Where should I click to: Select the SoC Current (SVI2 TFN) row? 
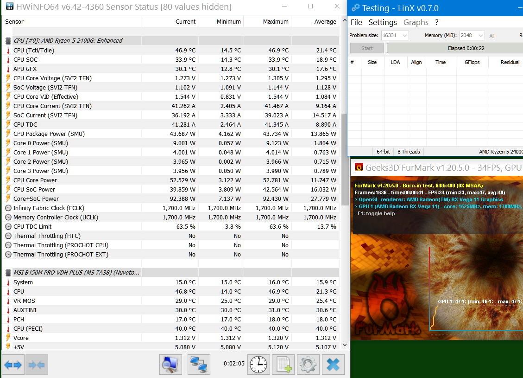tap(171, 115)
